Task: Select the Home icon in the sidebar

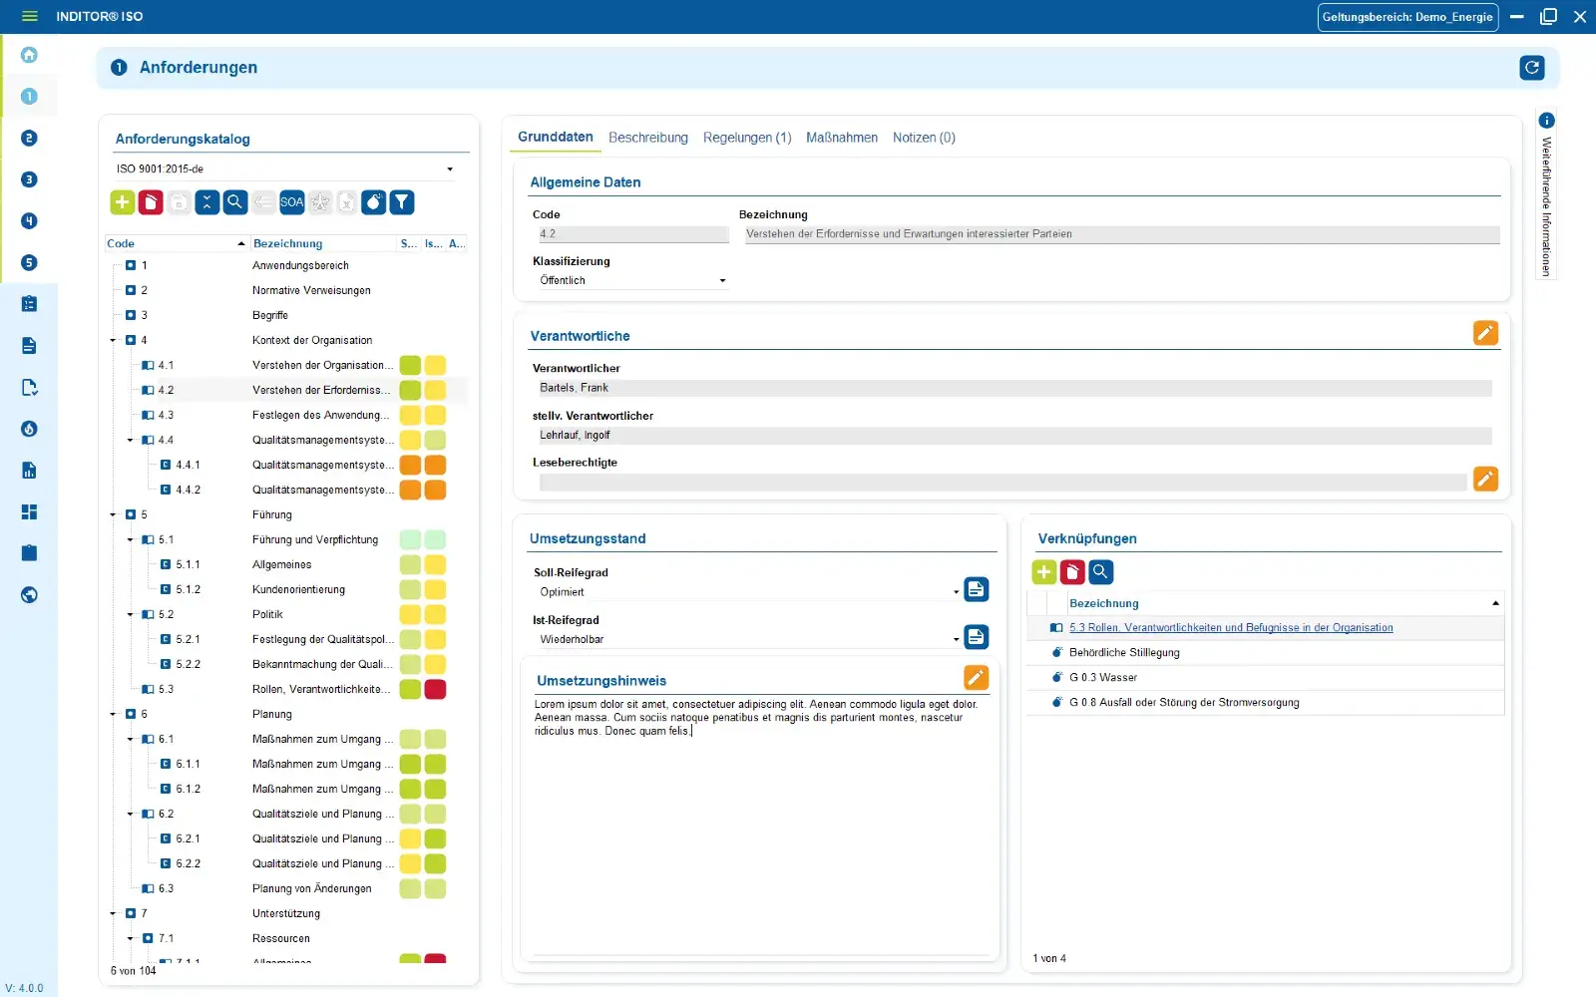Action: pyautogui.click(x=29, y=55)
